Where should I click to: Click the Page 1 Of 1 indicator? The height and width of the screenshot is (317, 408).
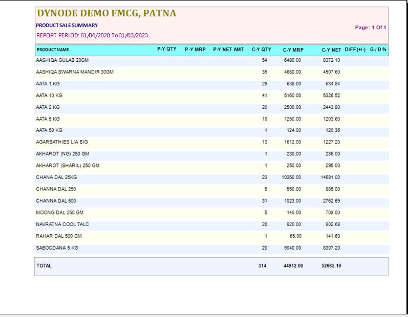pyautogui.click(x=371, y=28)
